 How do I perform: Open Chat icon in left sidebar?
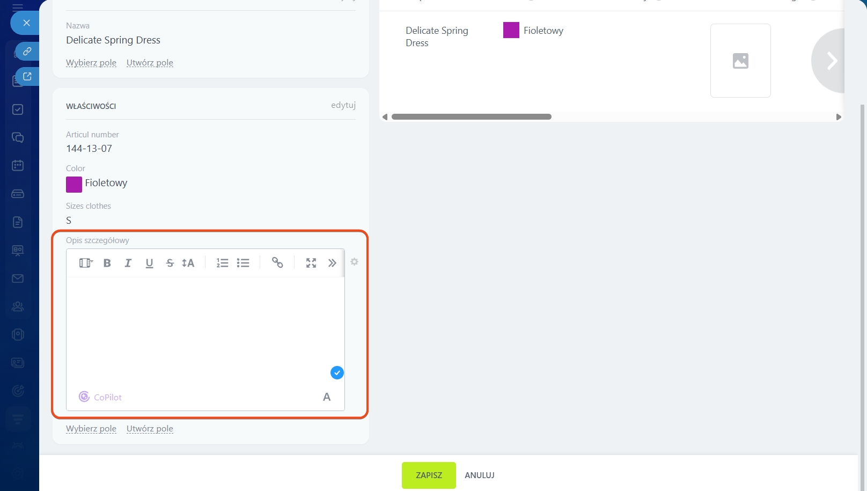click(x=18, y=137)
